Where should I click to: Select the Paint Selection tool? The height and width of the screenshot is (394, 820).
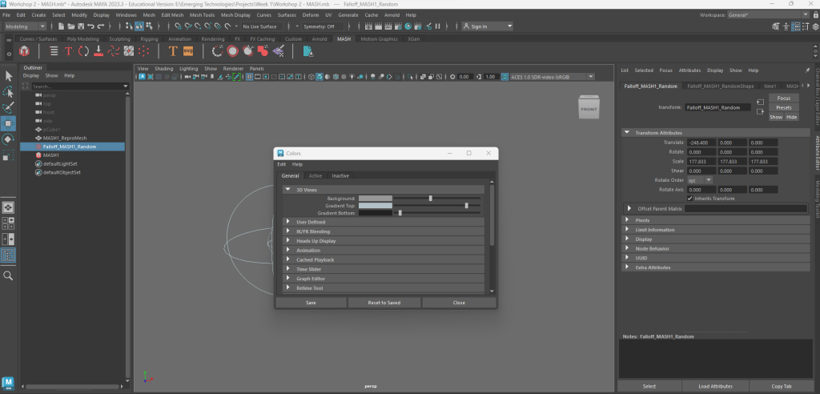click(x=9, y=107)
